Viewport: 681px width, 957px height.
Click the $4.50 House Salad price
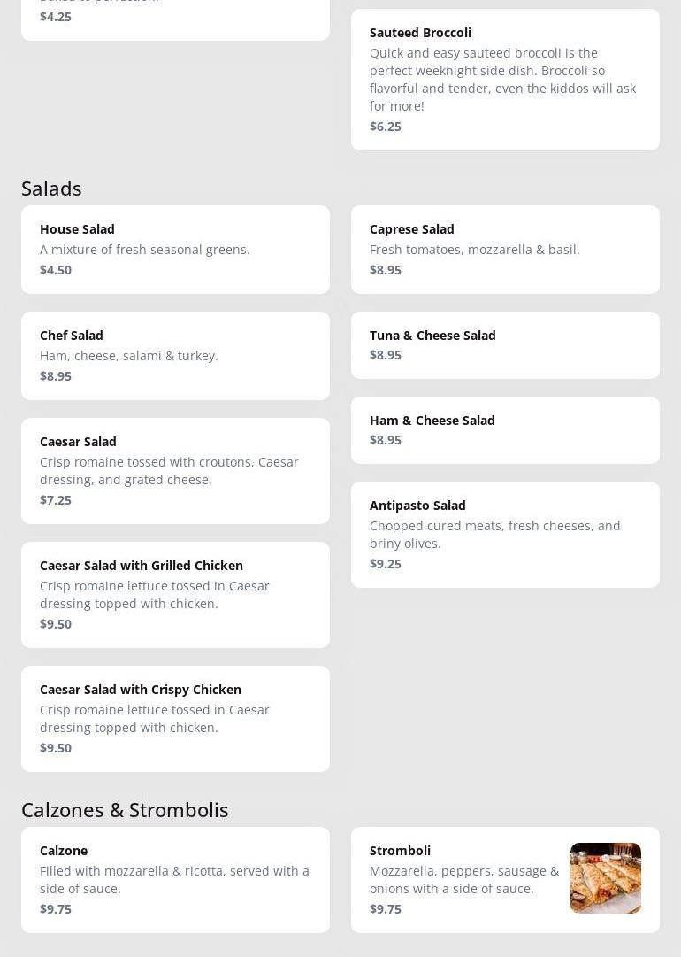click(x=56, y=269)
